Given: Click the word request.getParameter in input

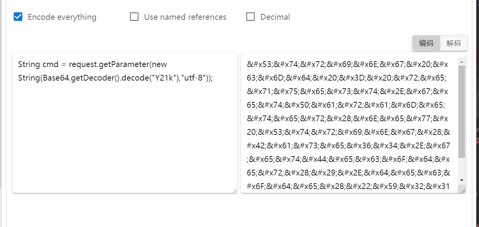Looking at the screenshot, I should (109, 64).
